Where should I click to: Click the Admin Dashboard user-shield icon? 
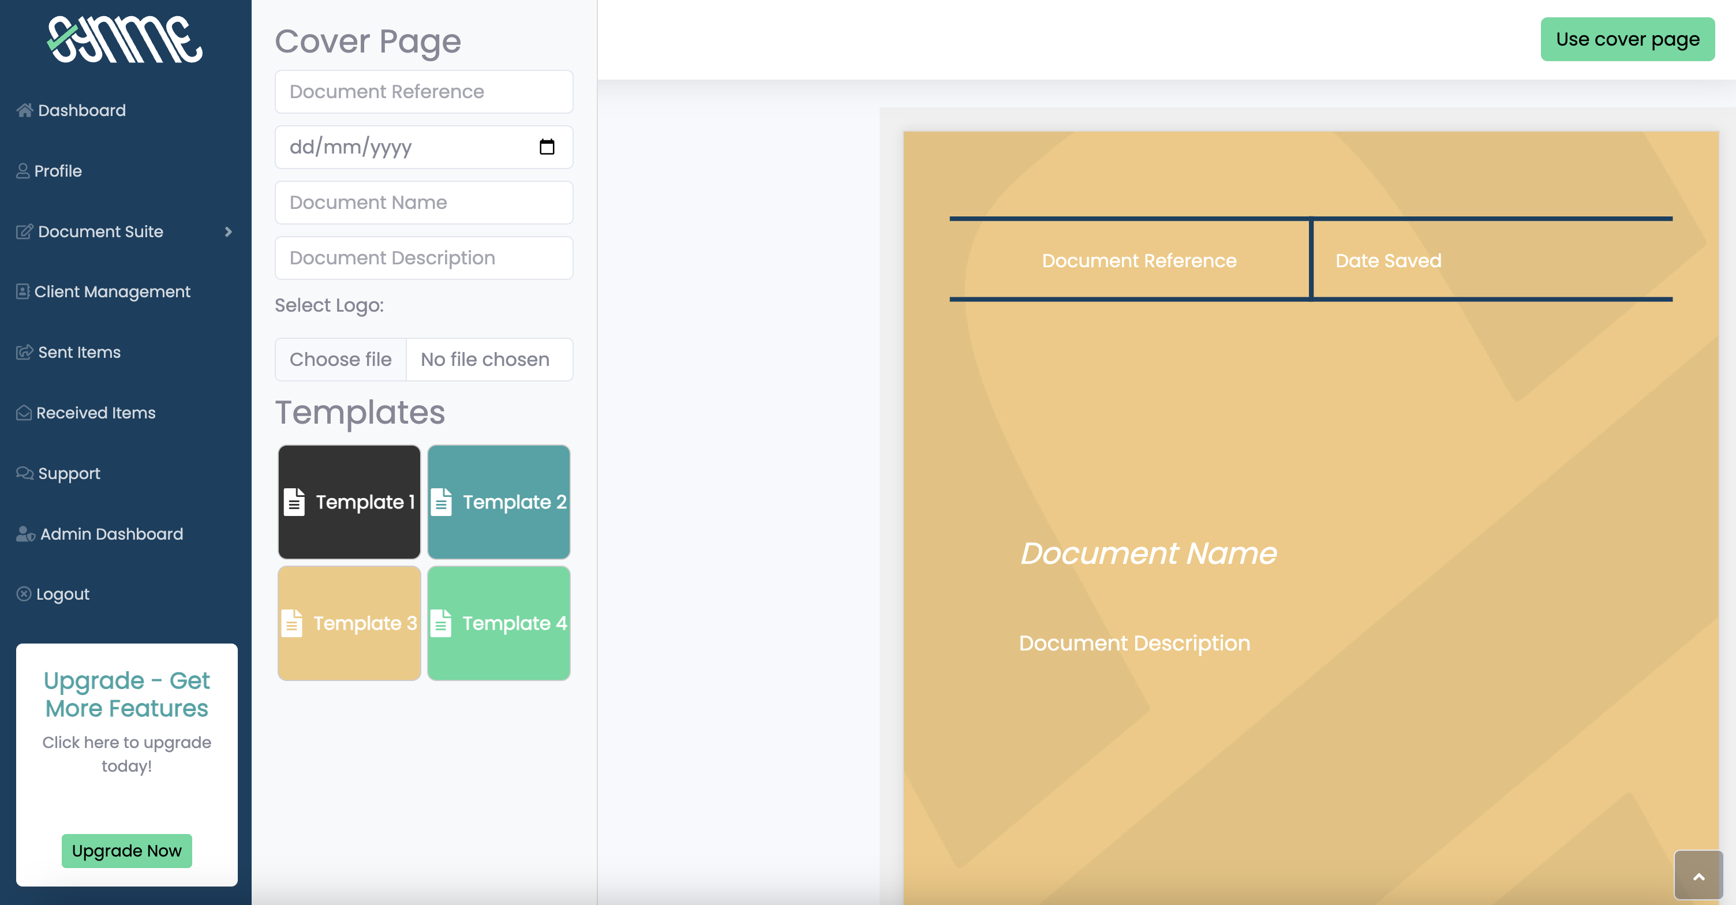[25, 534]
